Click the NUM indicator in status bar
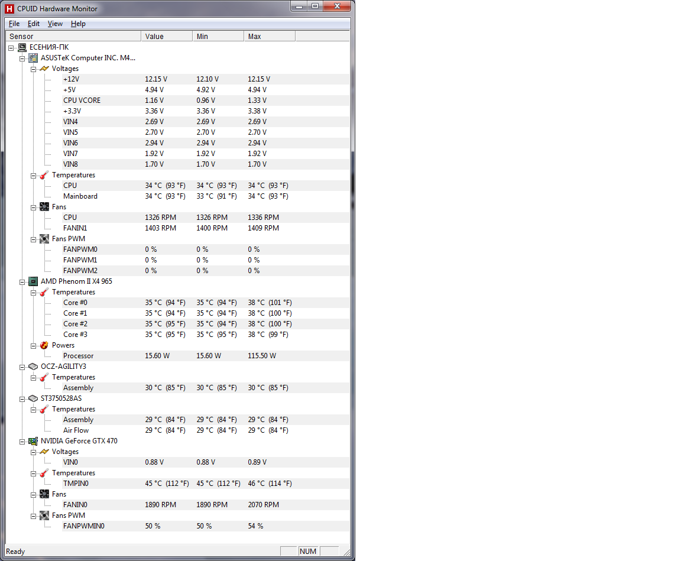Image resolution: width=681 pixels, height=561 pixels. pos(308,551)
